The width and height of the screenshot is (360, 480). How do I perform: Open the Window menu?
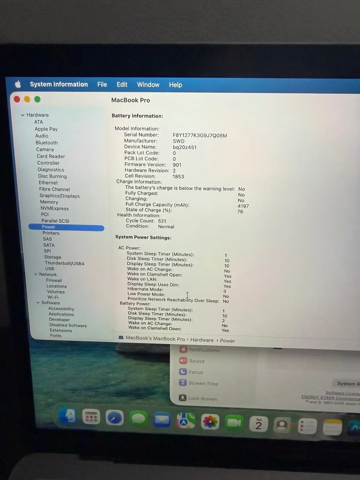point(148,85)
